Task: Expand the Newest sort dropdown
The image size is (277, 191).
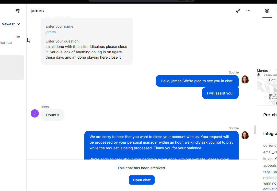Action: coord(11,24)
